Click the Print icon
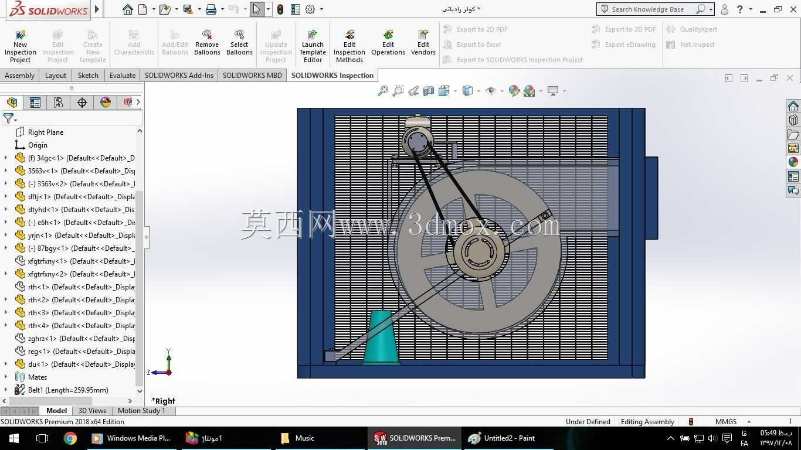This screenshot has height=450, width=801. point(211,9)
